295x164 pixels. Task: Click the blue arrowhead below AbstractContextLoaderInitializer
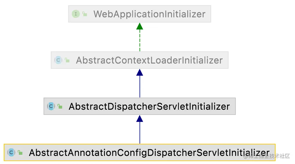click(x=140, y=72)
